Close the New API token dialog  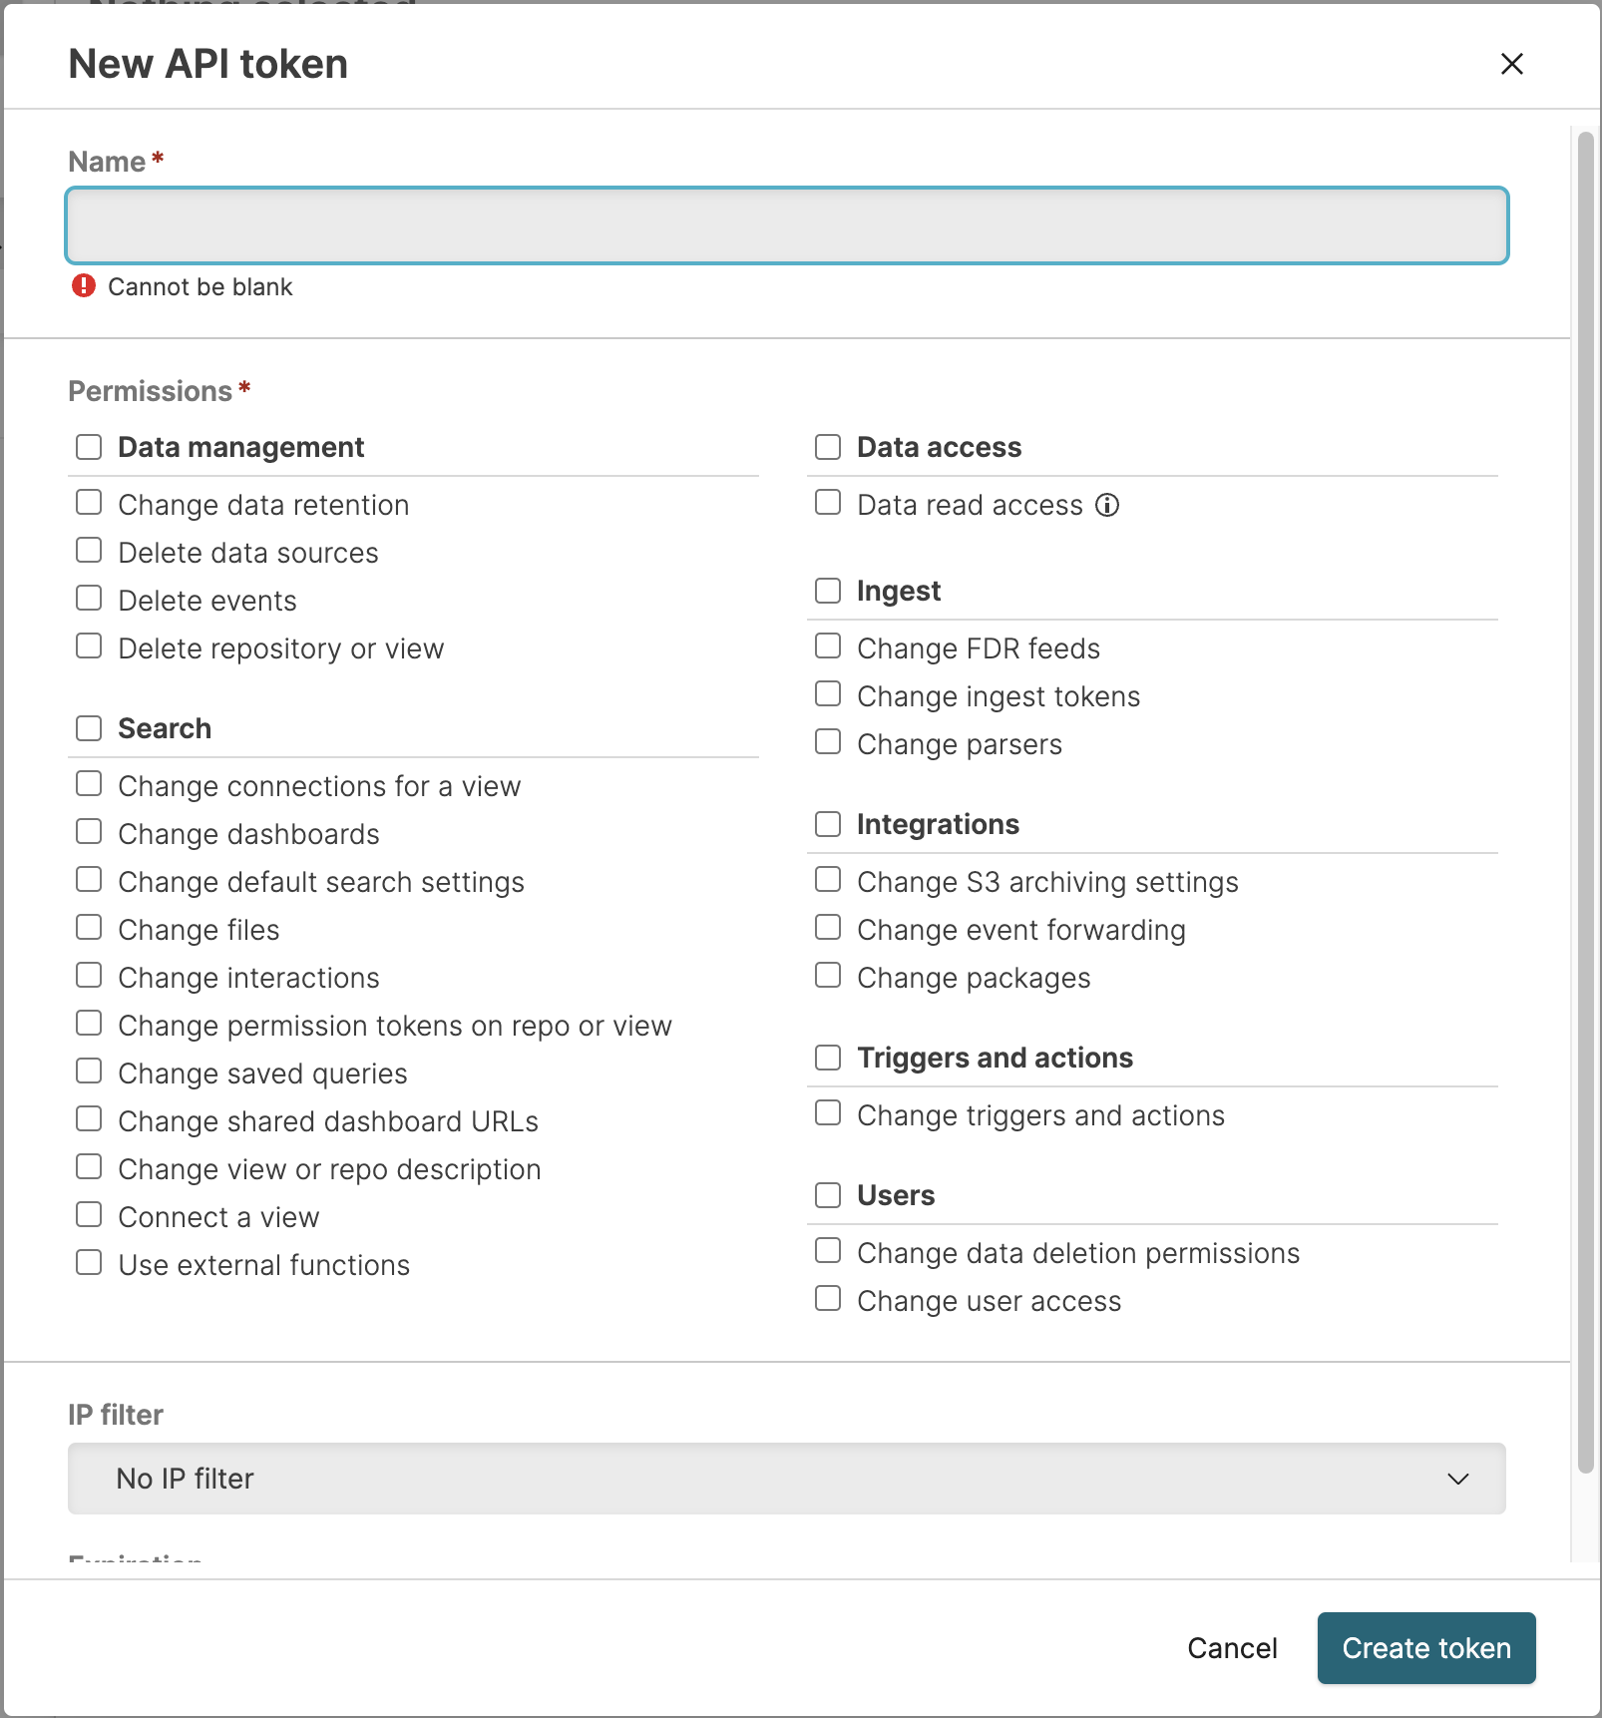(1511, 64)
